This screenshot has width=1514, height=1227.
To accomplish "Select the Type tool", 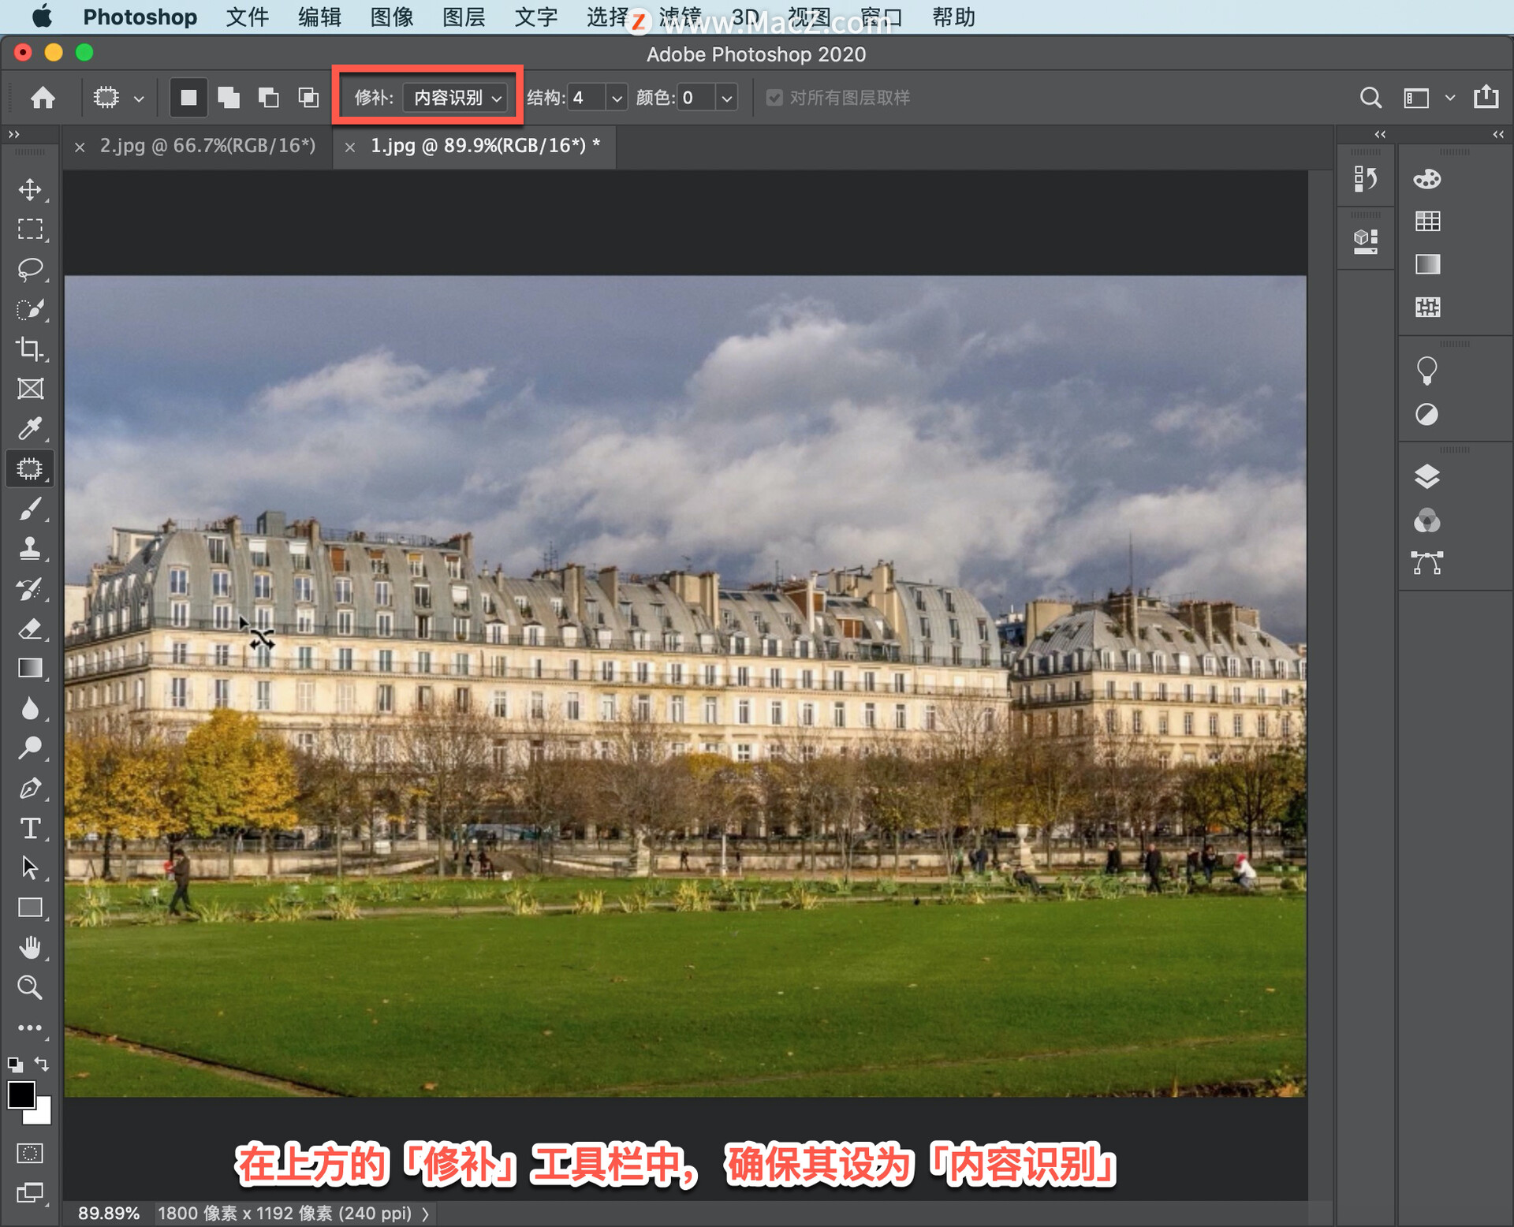I will click(x=30, y=829).
